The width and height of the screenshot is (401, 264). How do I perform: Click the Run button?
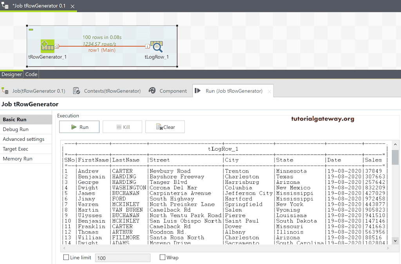coord(79,127)
